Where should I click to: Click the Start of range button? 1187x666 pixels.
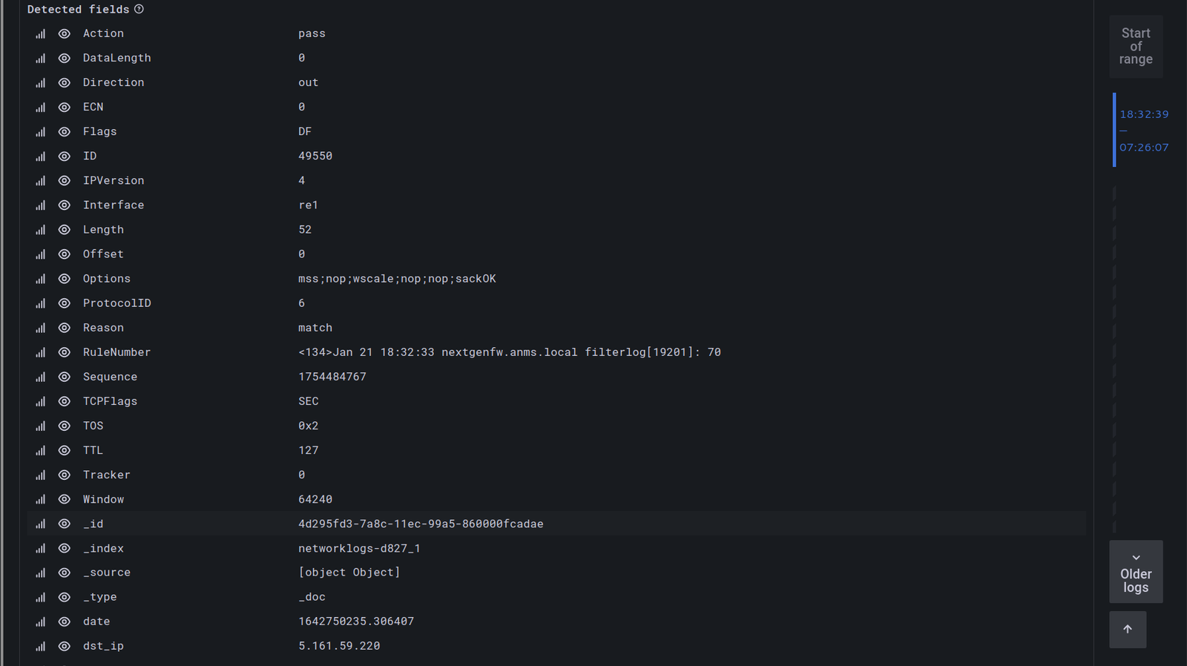[1136, 46]
